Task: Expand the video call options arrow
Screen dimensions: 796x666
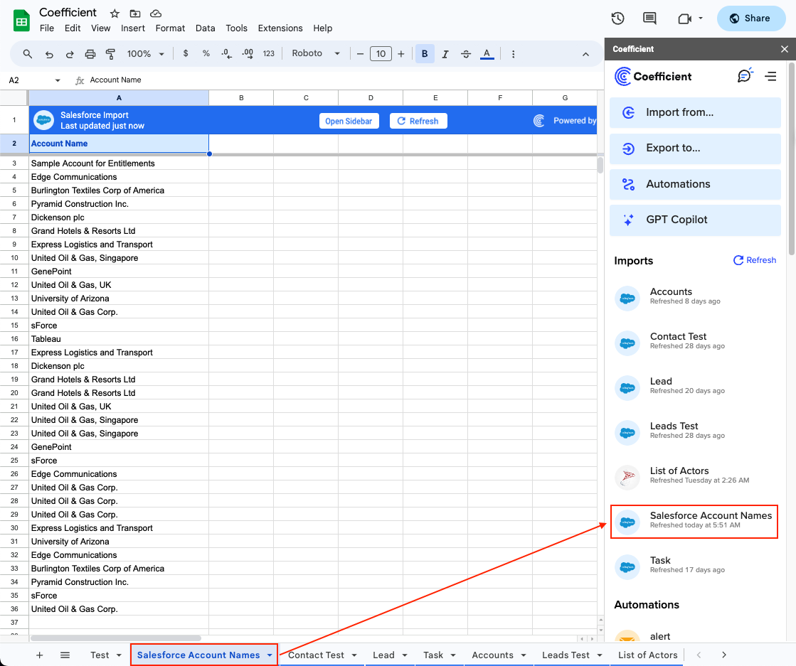Action: (x=701, y=18)
